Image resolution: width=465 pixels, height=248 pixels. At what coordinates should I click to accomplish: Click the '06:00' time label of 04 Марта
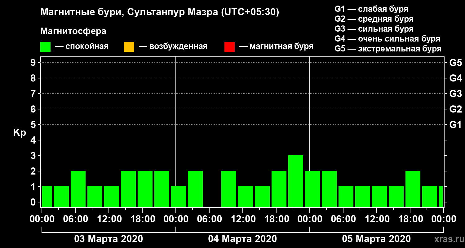[x=209, y=219]
